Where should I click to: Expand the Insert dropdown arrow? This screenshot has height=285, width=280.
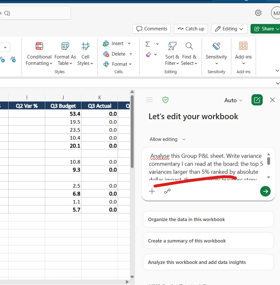click(129, 43)
